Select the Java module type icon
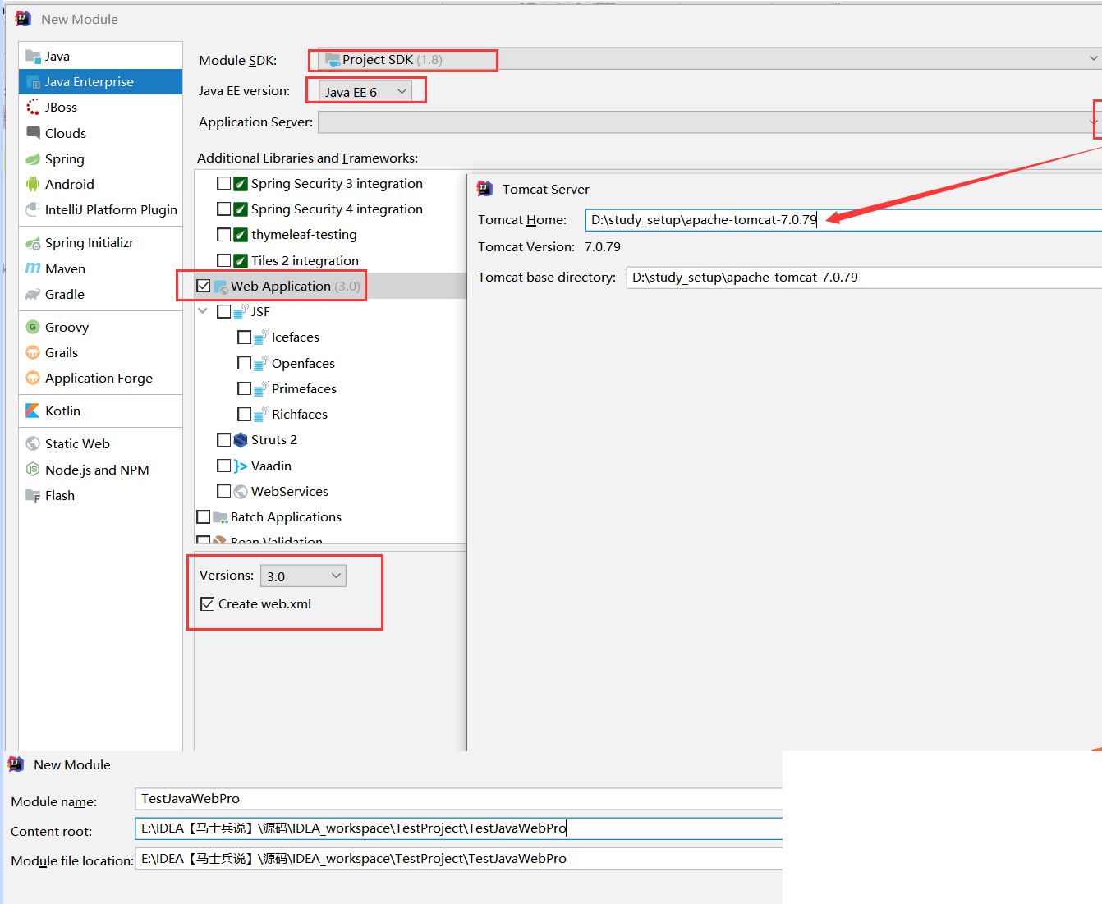This screenshot has width=1102, height=904. coord(33,56)
